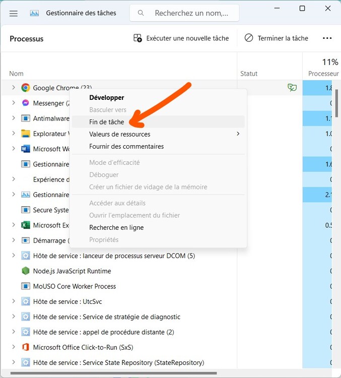Click the Antimalware process icon
This screenshot has height=378, width=341.
tap(26, 118)
